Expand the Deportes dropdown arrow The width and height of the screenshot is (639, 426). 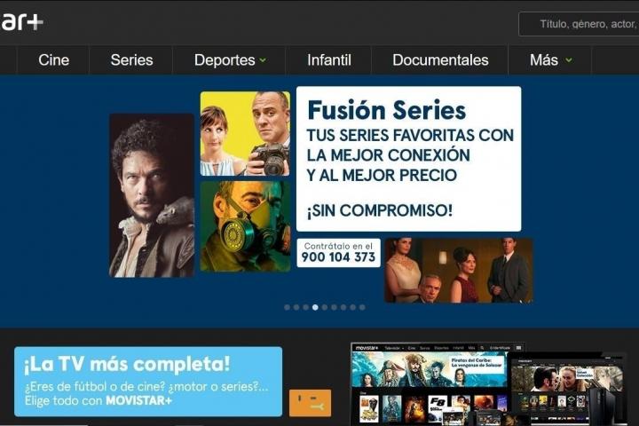263,60
